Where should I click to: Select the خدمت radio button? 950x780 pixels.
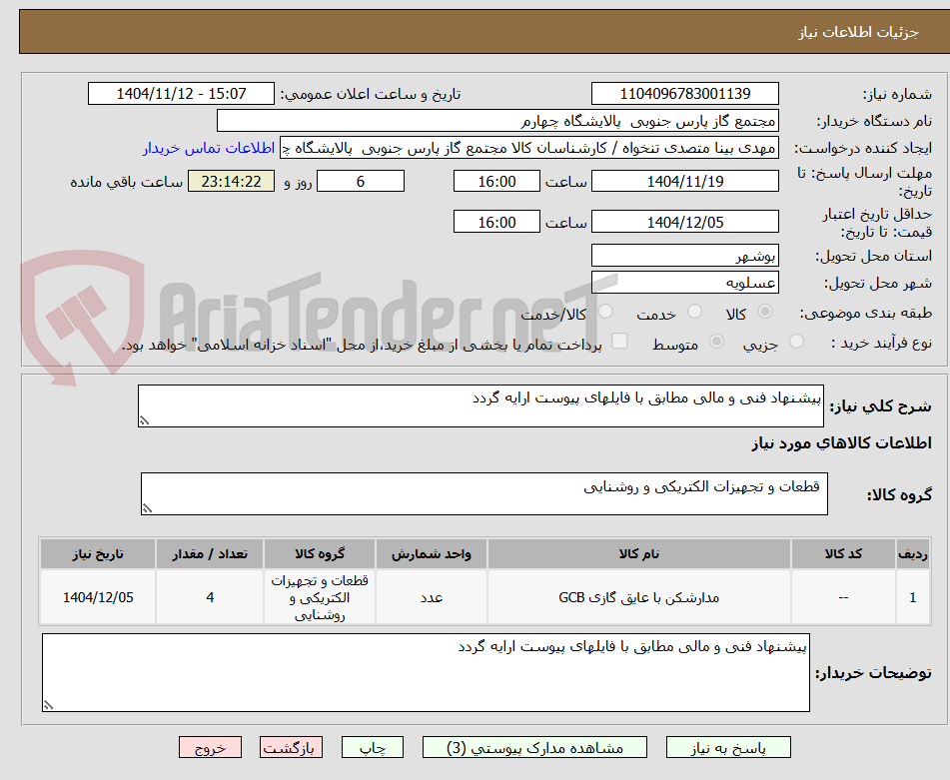pos(694,312)
